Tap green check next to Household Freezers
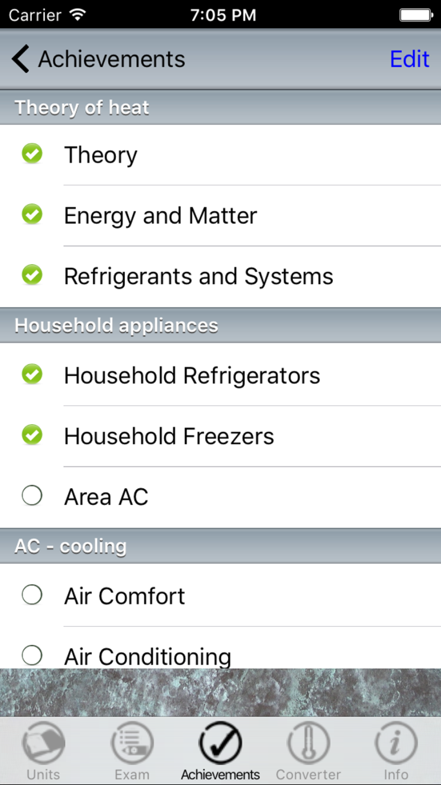Screen dimensions: 441x785 click(32, 435)
